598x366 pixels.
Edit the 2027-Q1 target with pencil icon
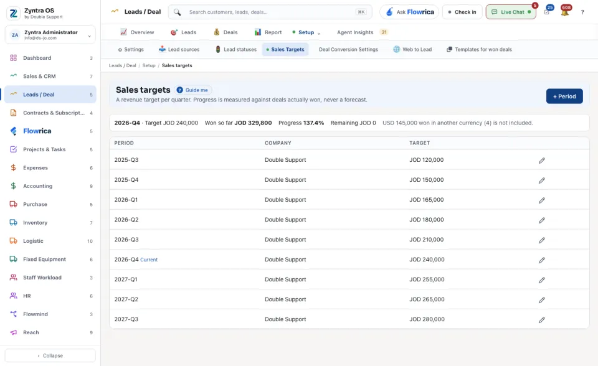point(541,280)
